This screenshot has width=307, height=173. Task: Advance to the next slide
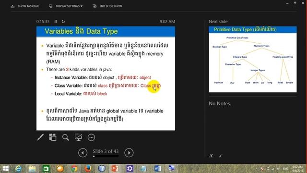click(129, 153)
